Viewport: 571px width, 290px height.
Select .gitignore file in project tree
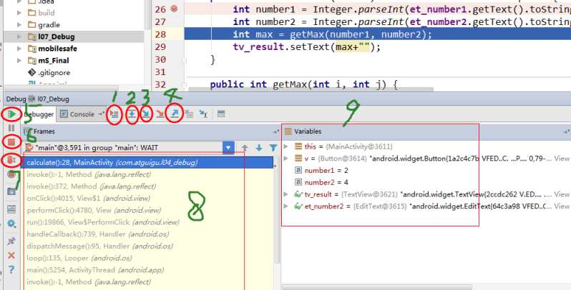coord(49,73)
